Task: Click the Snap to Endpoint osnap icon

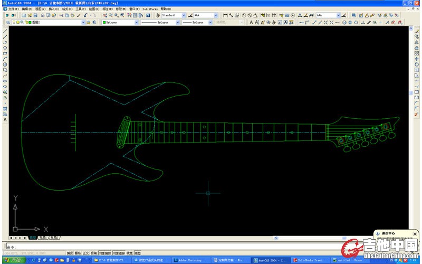Action: pos(314,22)
